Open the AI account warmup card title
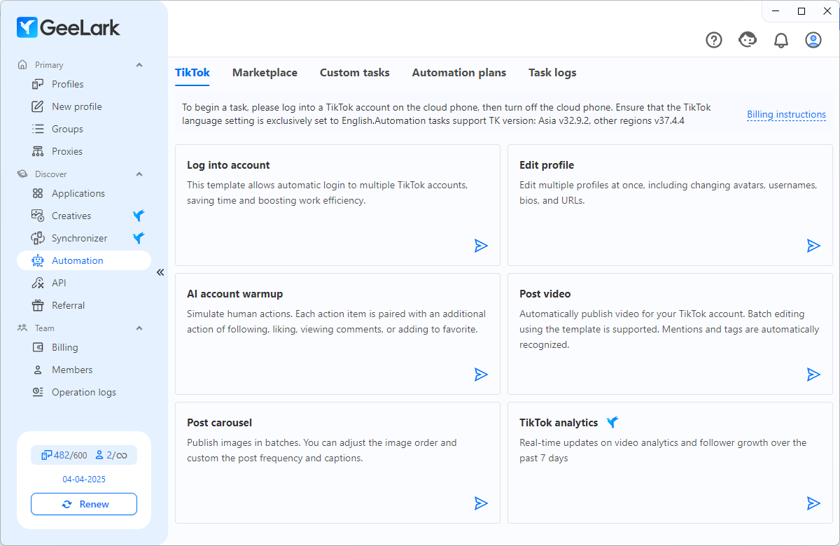Screen dimensions: 840x546 tap(235, 294)
